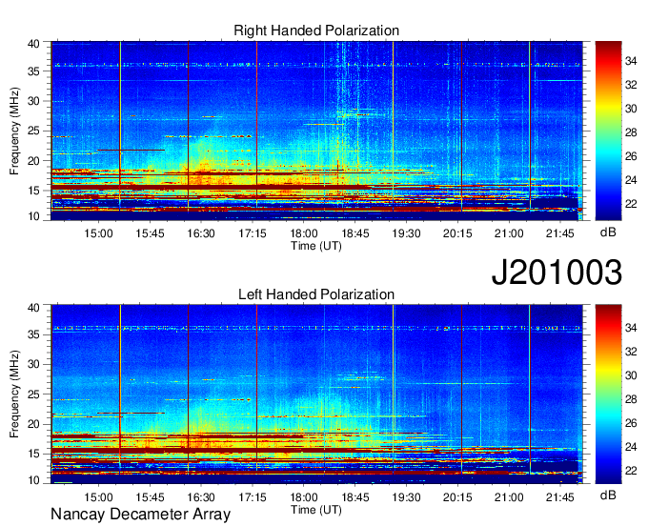The width and height of the screenshot is (648, 526).
Task: Click the 21:45 tick label on top plot
Action: [560, 233]
